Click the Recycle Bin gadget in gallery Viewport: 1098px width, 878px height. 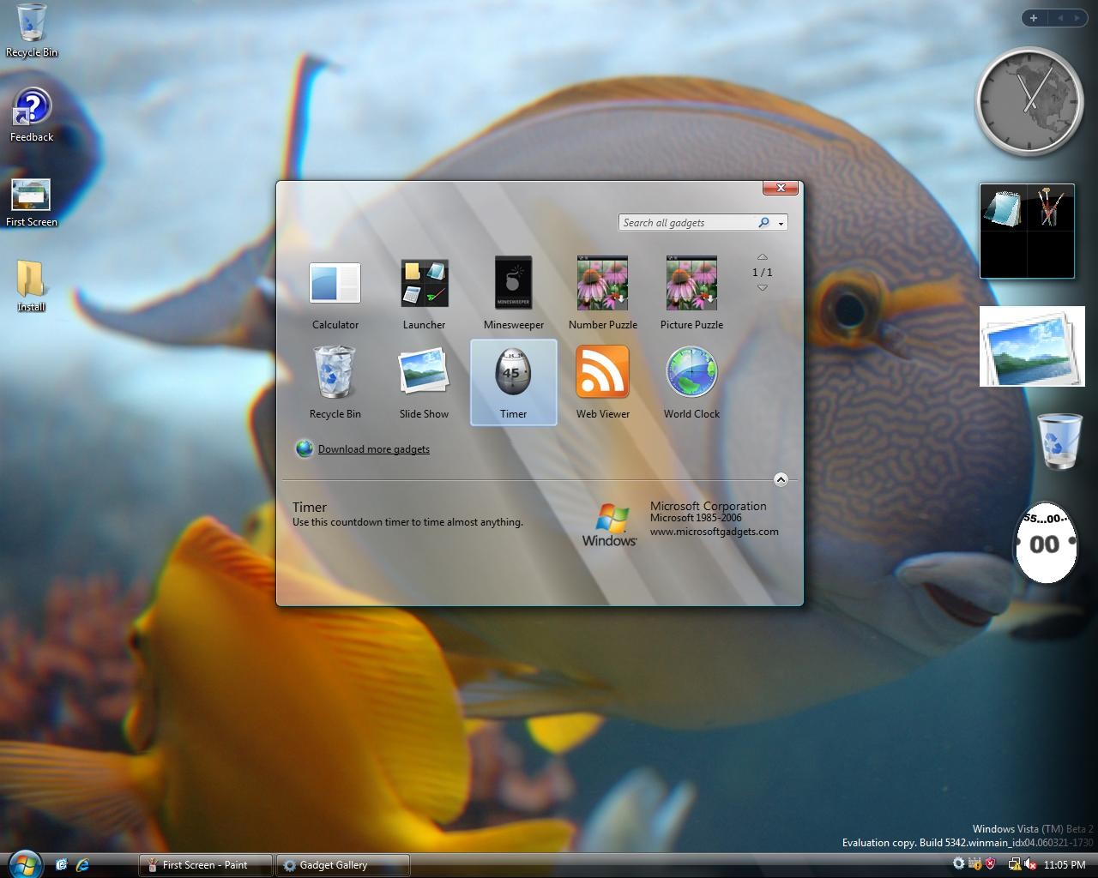point(335,374)
